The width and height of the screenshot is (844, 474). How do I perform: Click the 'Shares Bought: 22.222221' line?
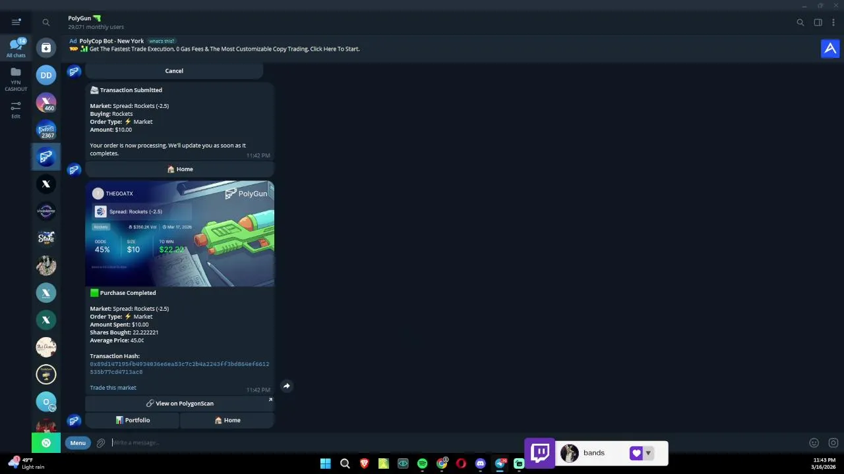pyautogui.click(x=124, y=332)
